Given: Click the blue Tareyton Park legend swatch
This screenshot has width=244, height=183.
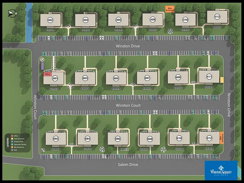Looking at the screenshot, I should [12, 141].
